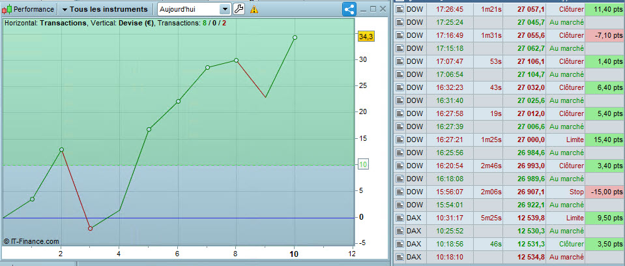Click price 27 000,0 Limite row
Screen dimensions: 625x266
(x=531, y=140)
